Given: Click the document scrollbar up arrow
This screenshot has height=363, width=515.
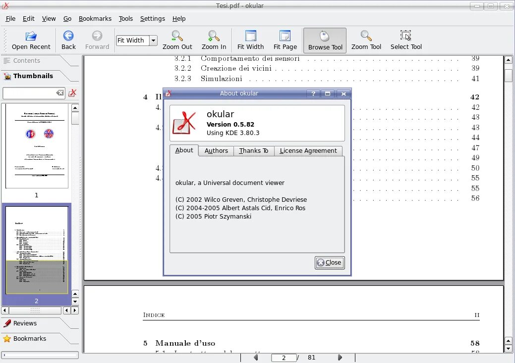Looking at the screenshot, I should (509, 60).
